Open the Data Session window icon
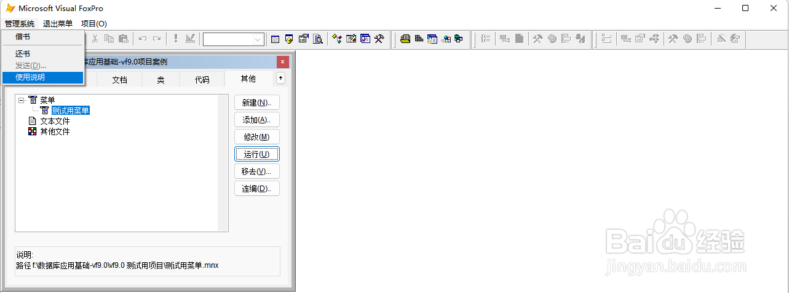 coord(289,39)
